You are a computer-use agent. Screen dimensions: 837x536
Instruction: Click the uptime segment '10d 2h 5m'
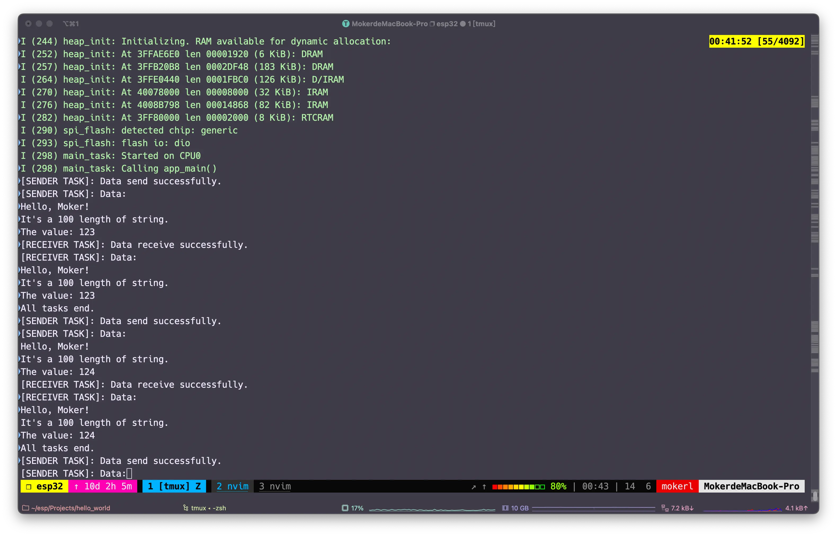click(103, 486)
